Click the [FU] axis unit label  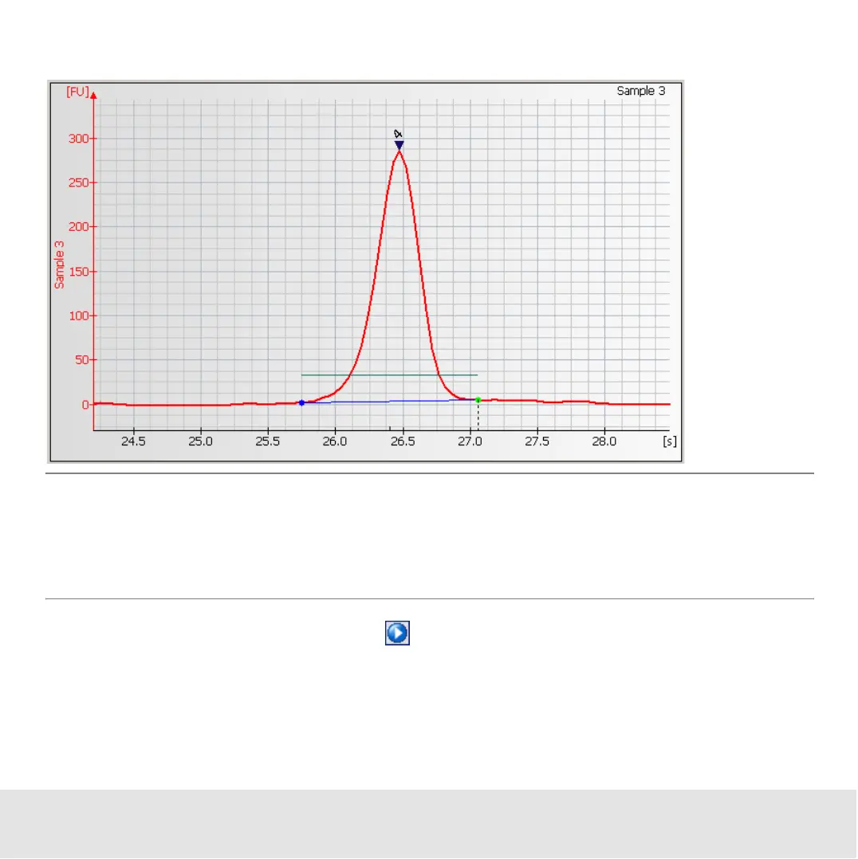pyautogui.click(x=77, y=92)
